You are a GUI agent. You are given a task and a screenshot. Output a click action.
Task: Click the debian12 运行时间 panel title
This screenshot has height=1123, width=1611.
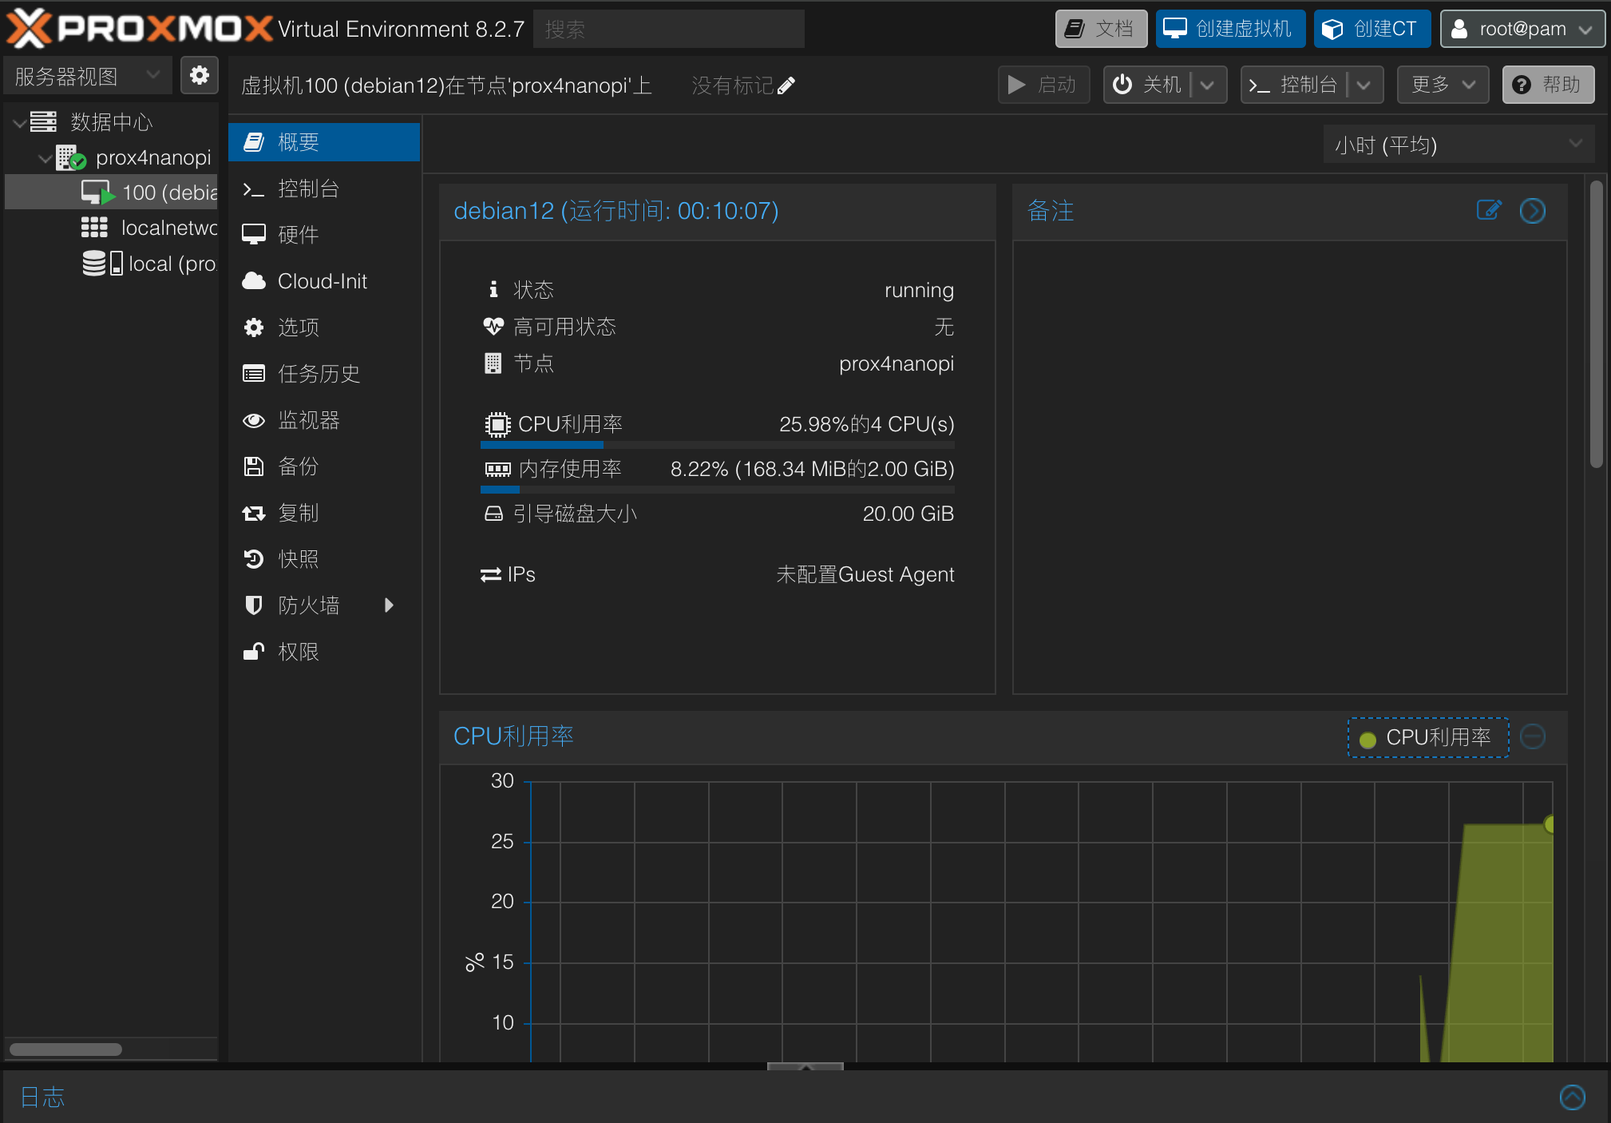pos(616,211)
